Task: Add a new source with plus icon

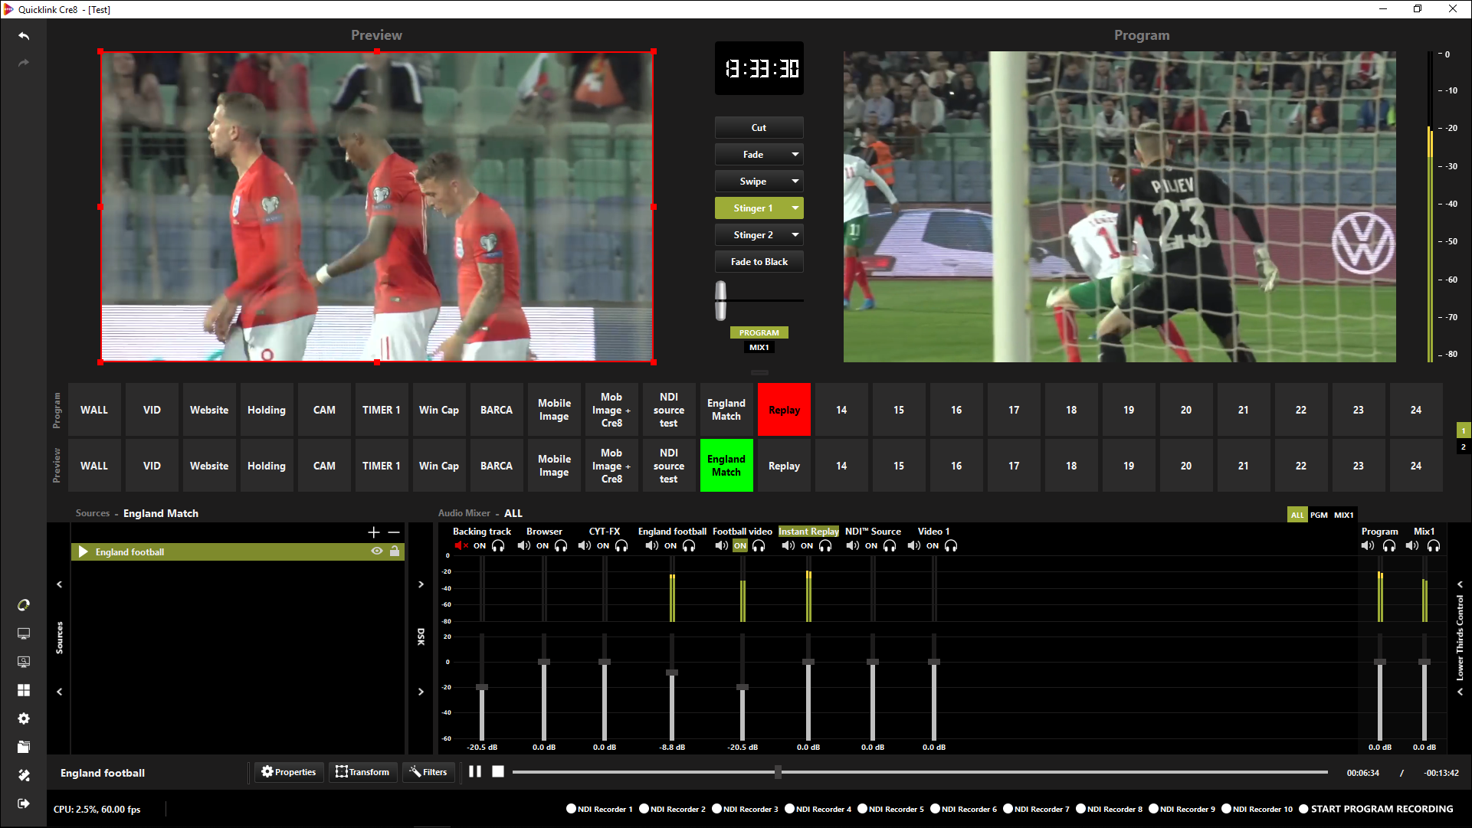Action: (x=374, y=532)
